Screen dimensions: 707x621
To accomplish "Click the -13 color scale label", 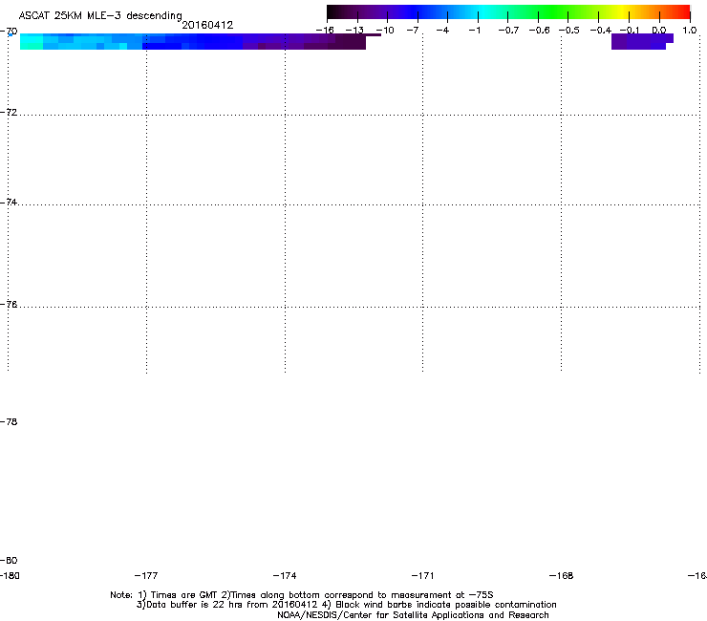I will pos(354,31).
